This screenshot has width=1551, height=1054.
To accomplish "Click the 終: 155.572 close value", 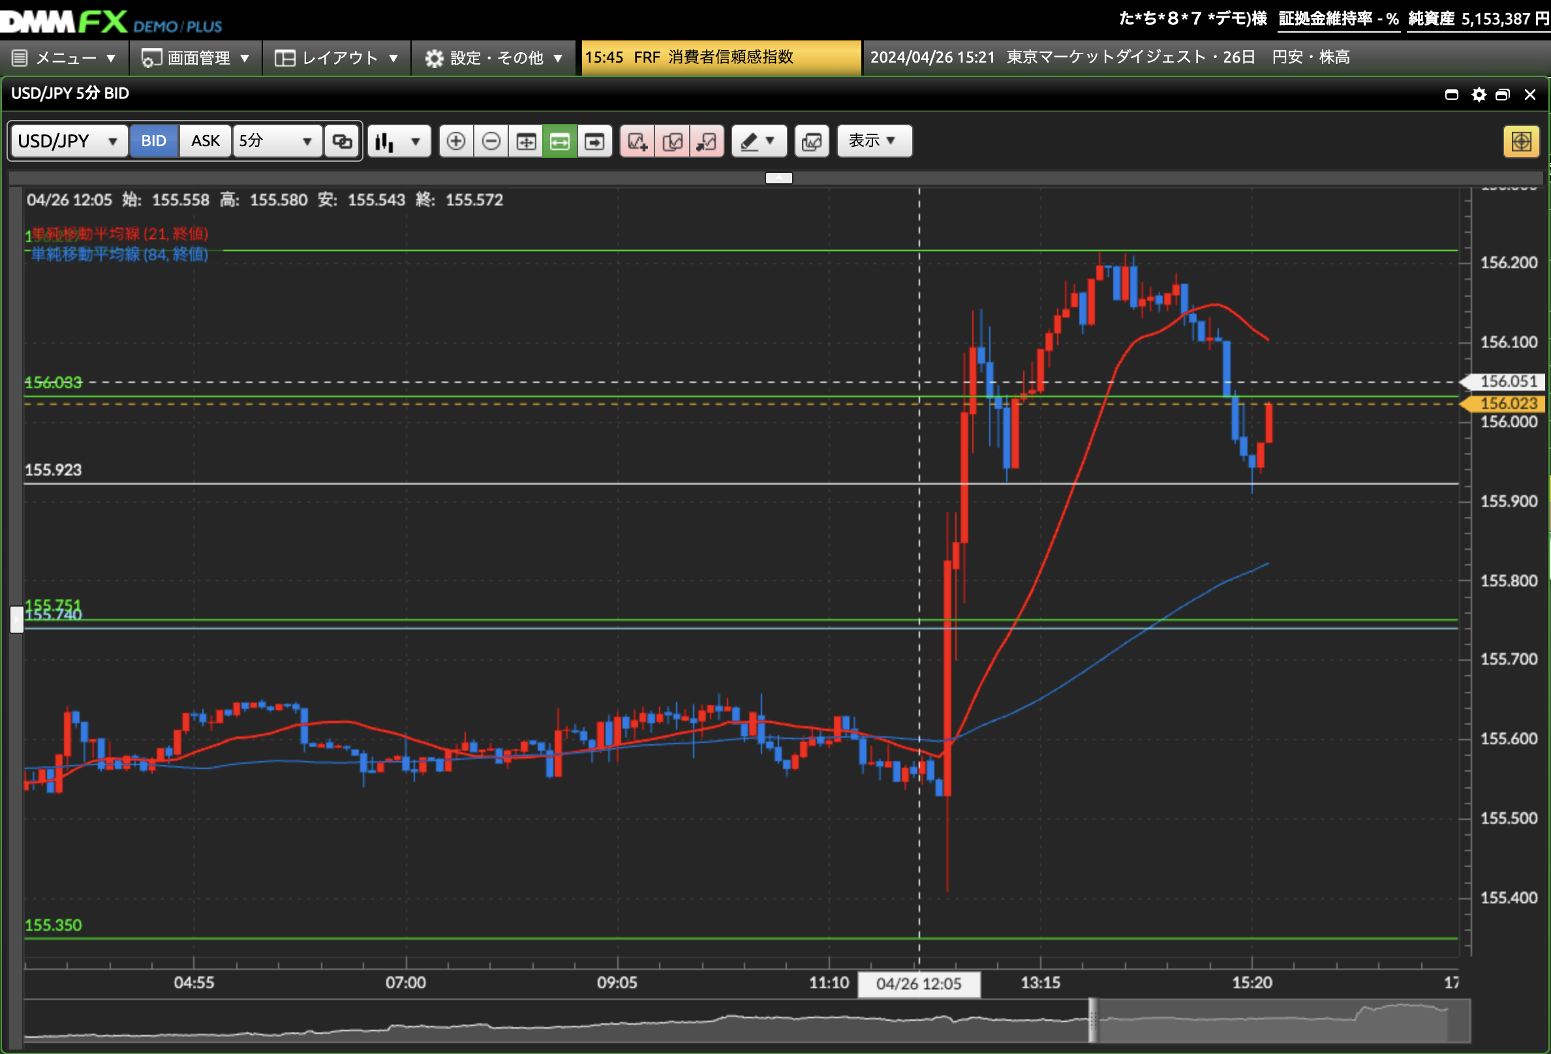I will [459, 200].
